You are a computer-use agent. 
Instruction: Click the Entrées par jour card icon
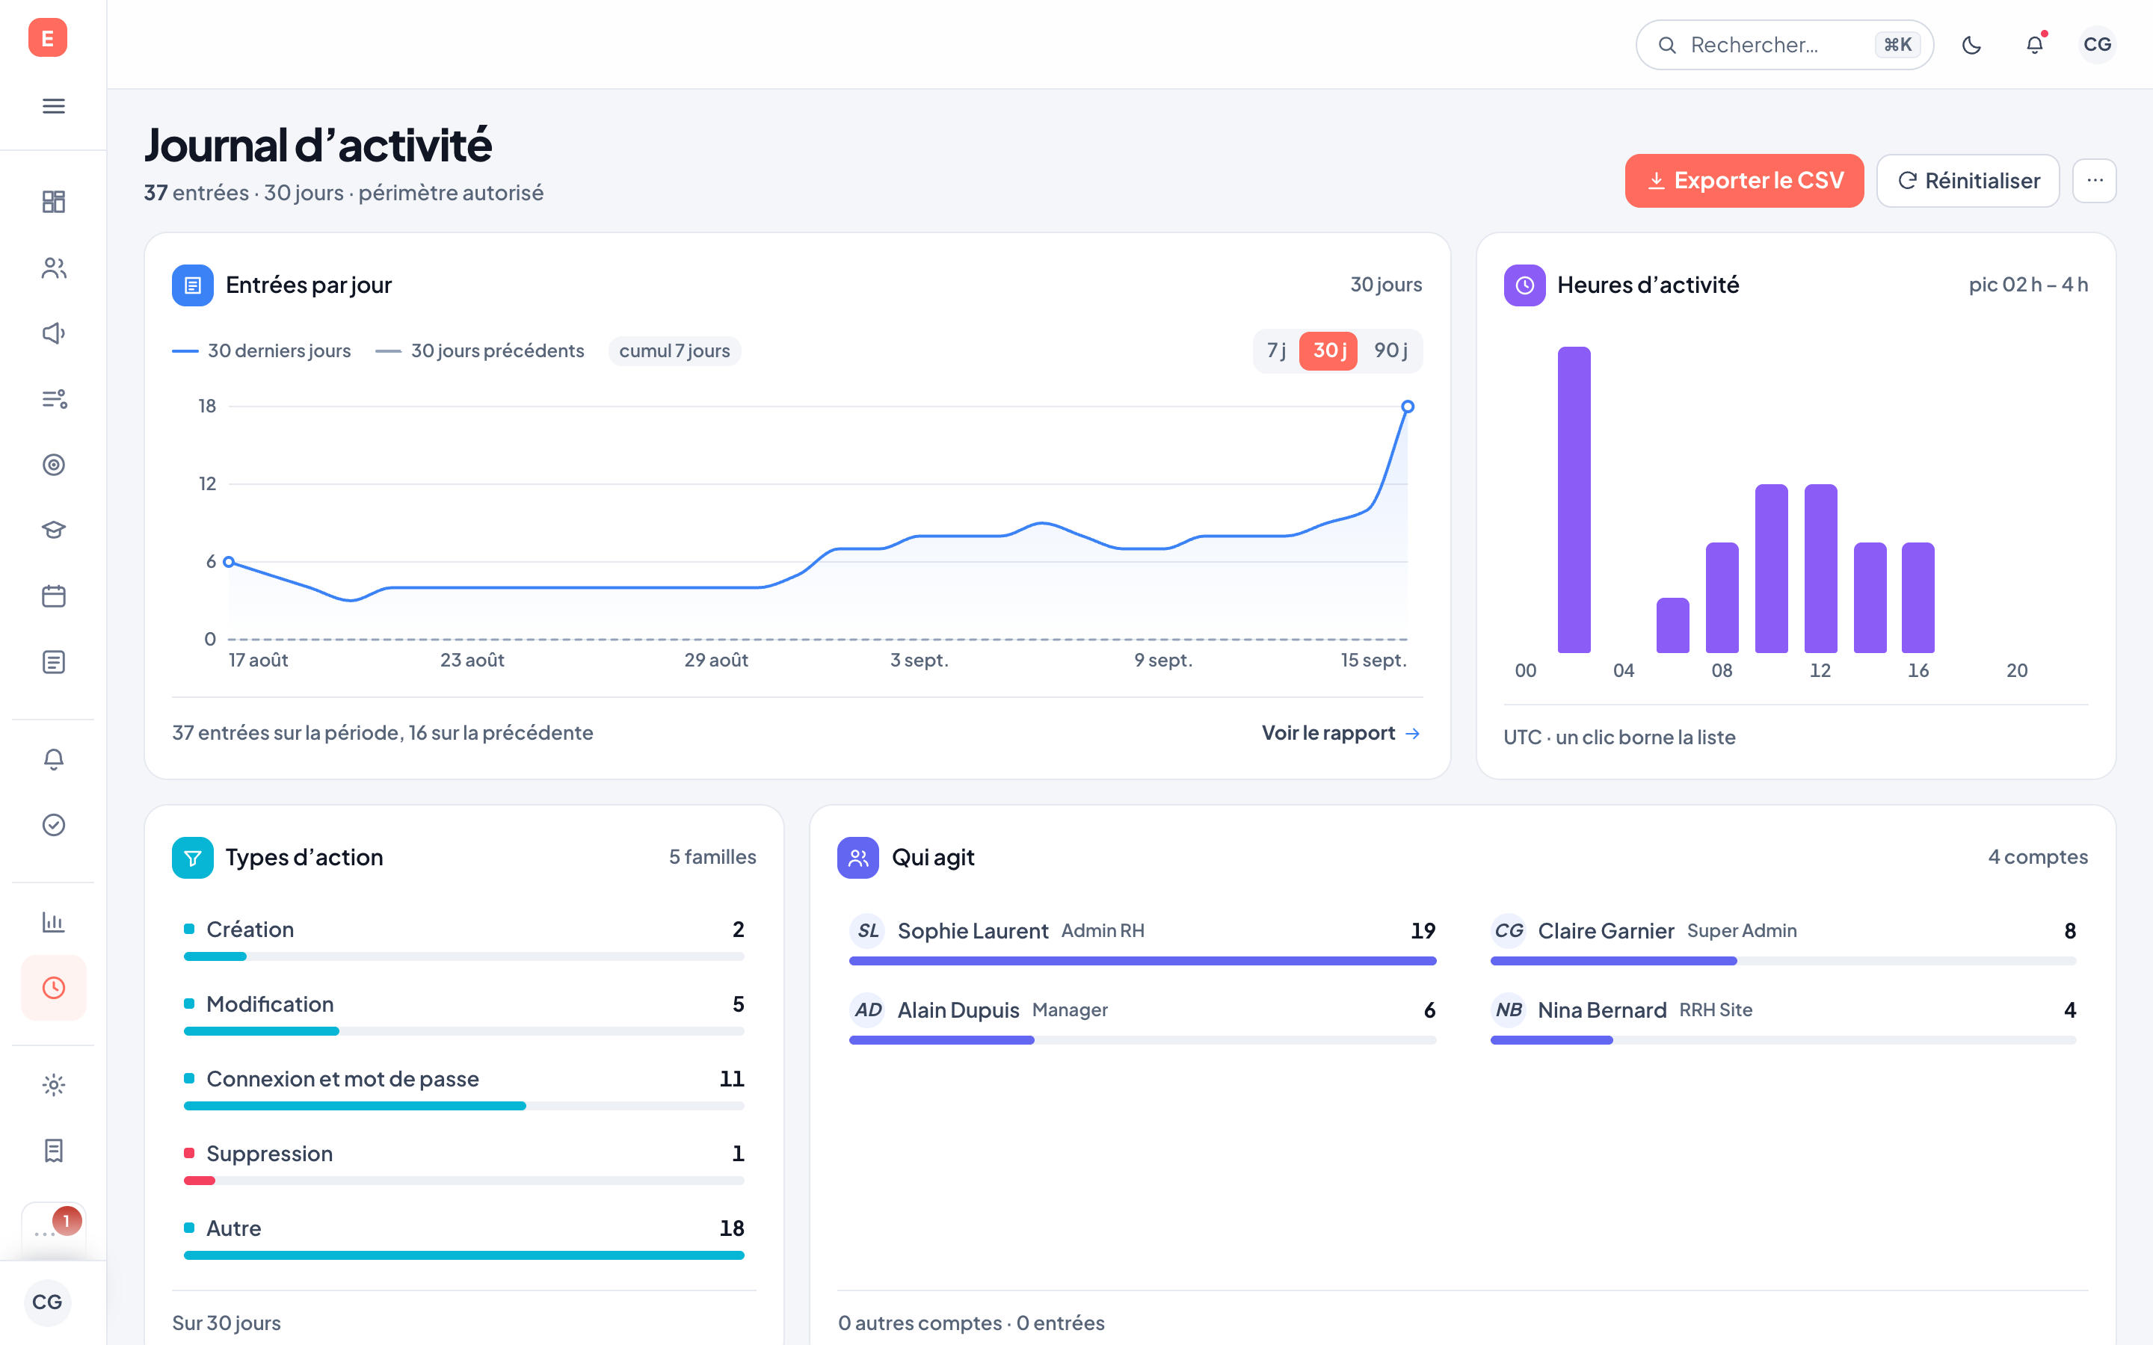coord(192,285)
